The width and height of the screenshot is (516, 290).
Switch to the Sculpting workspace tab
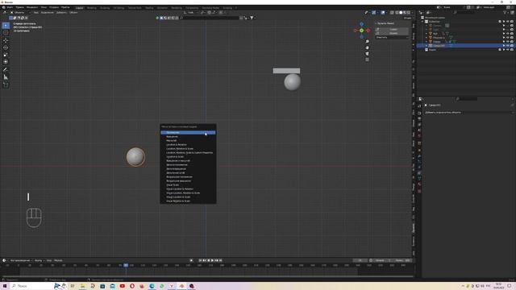(105, 7)
